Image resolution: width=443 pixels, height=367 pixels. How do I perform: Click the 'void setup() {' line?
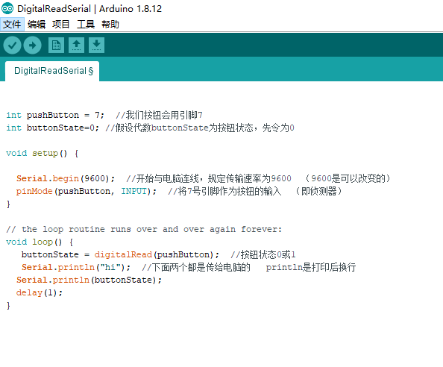click(42, 154)
